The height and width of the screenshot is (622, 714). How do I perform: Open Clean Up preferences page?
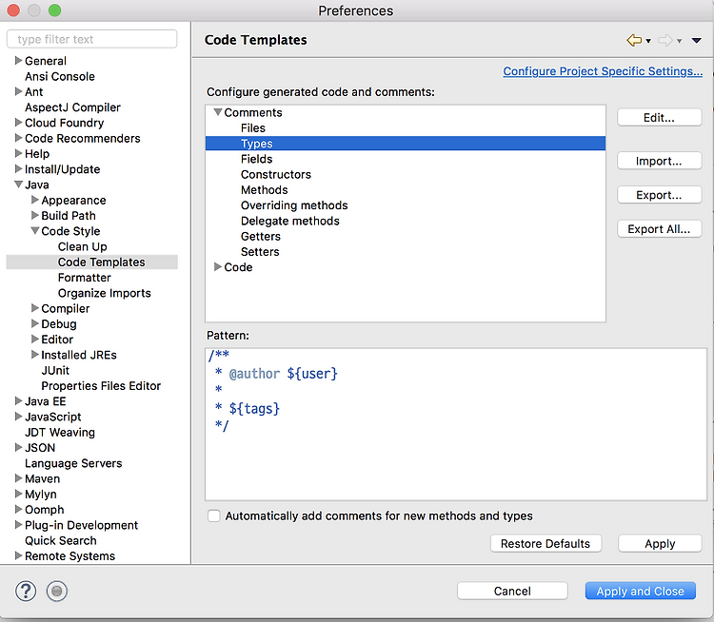83,246
